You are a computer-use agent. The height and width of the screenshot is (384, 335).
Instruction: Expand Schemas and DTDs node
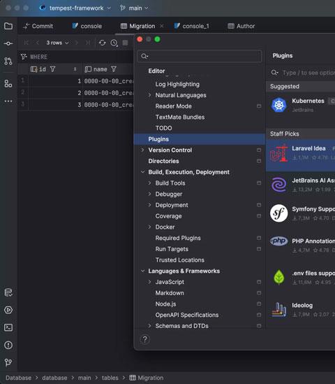149,326
